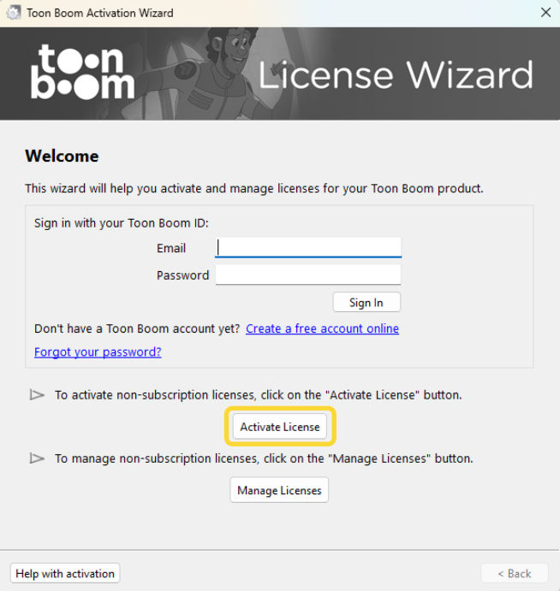Click arrow bullet beside the manage licenses instruction
The image size is (560, 591).
click(x=37, y=458)
